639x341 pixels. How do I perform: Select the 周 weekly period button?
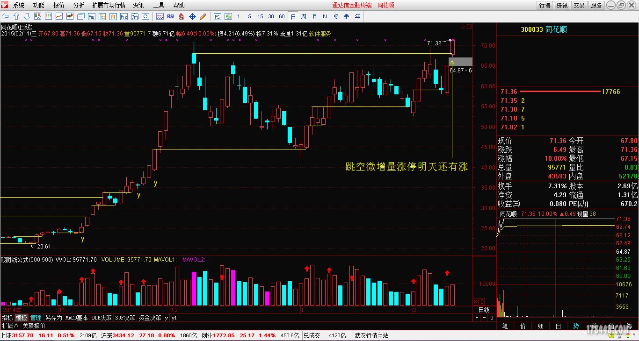(304, 16)
